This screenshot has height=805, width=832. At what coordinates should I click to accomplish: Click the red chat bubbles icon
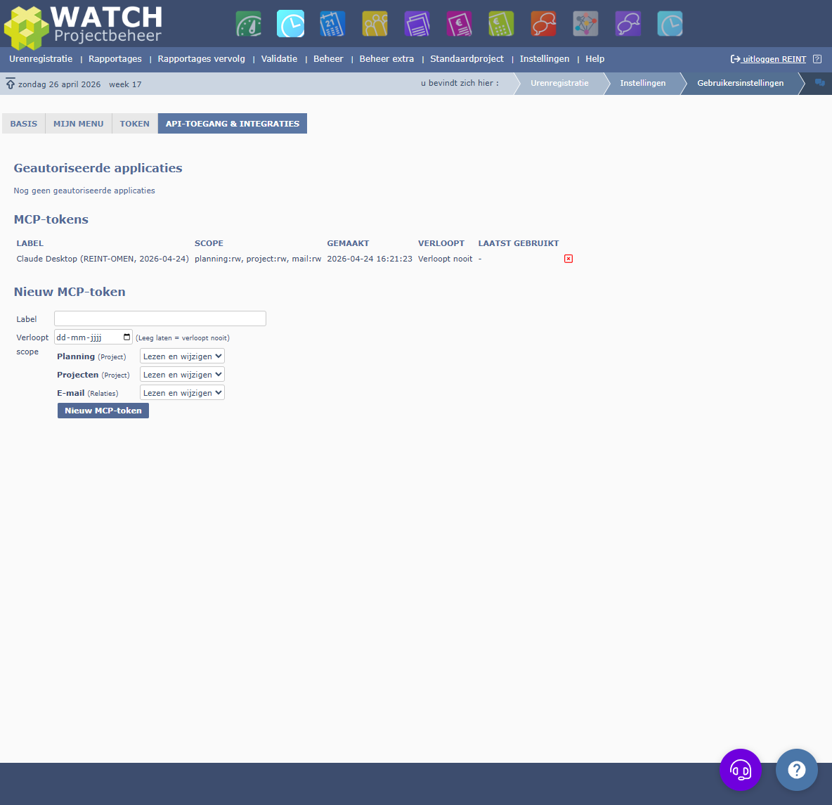point(543,23)
